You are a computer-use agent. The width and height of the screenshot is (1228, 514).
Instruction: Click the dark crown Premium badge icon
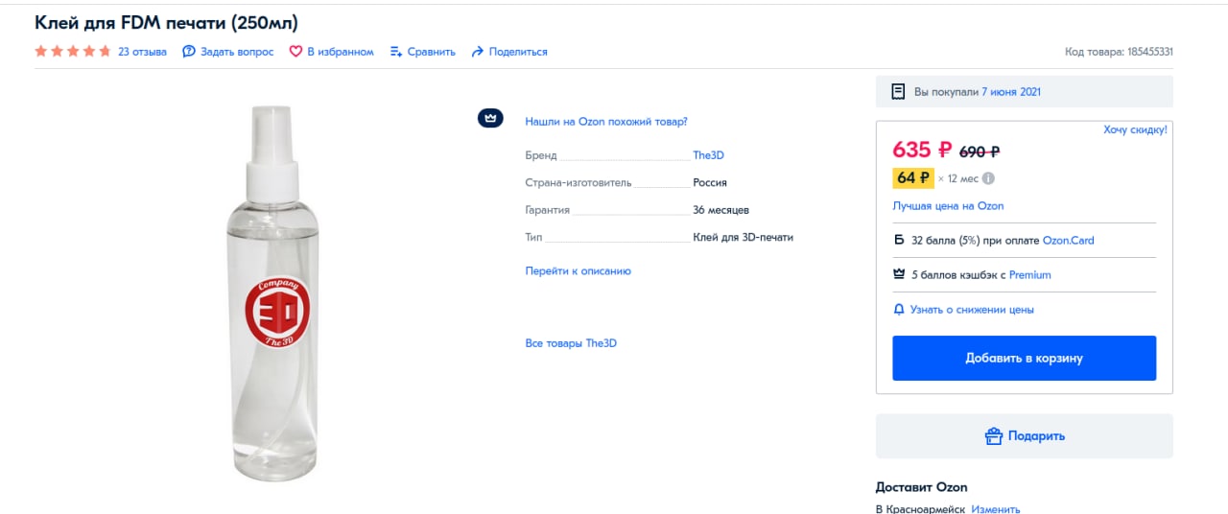490,118
